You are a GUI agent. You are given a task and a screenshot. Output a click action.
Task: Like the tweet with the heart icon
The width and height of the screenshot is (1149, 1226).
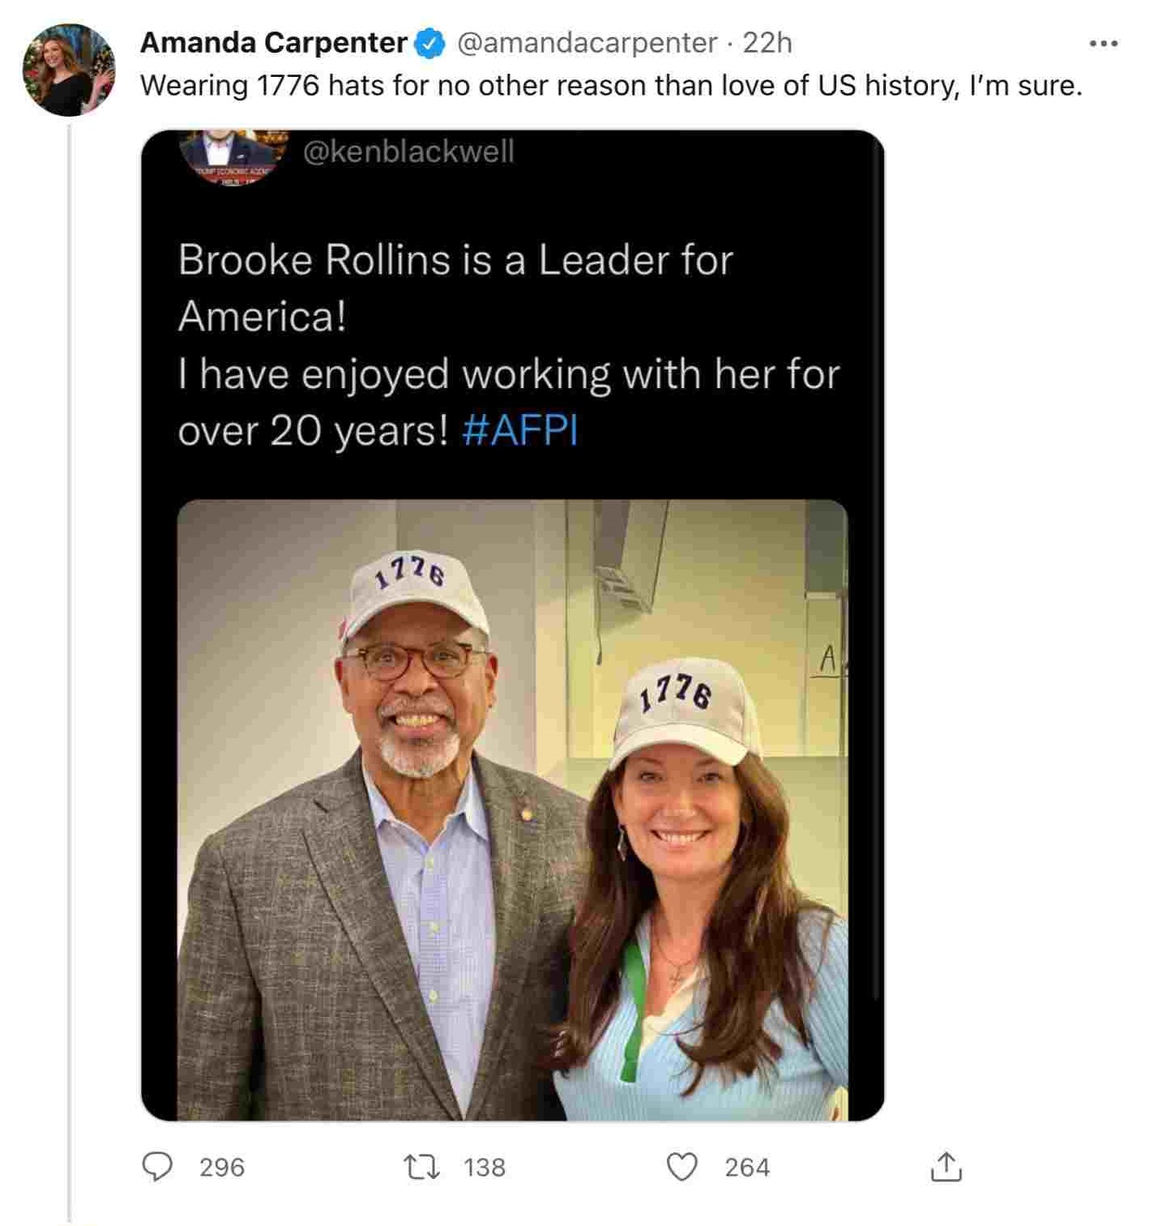pyautogui.click(x=681, y=1167)
